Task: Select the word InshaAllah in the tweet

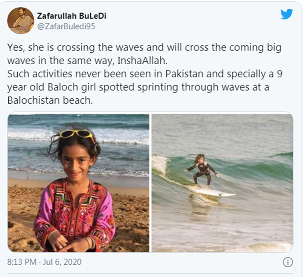Action: coord(142,60)
